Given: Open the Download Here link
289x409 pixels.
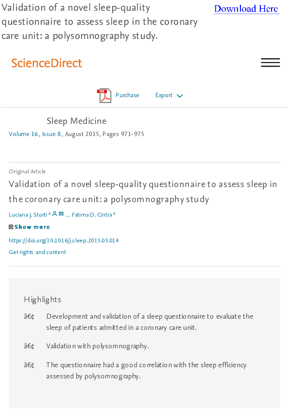Looking at the screenshot, I should click(x=246, y=9).
